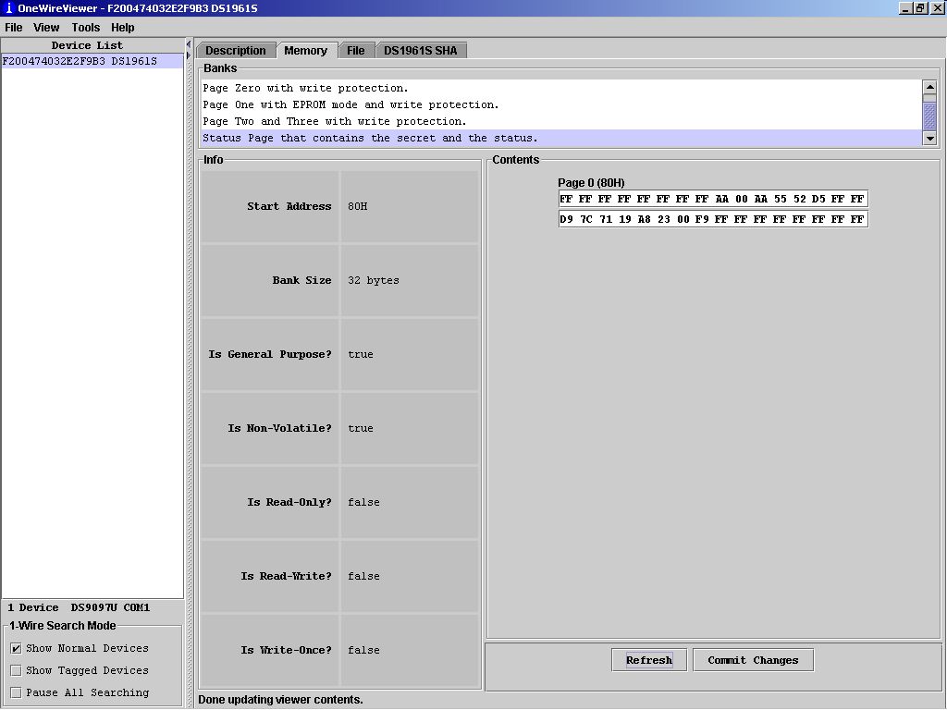Expand device list with right splitter arrow

coord(189,55)
